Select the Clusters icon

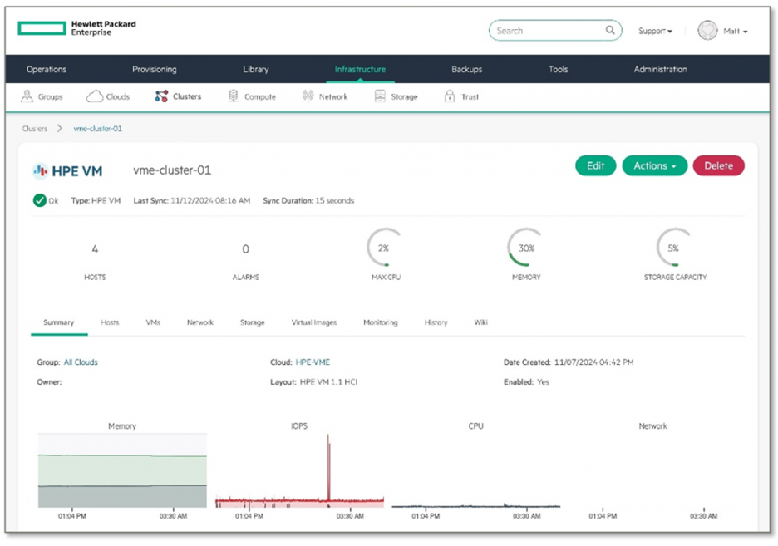[x=161, y=96]
